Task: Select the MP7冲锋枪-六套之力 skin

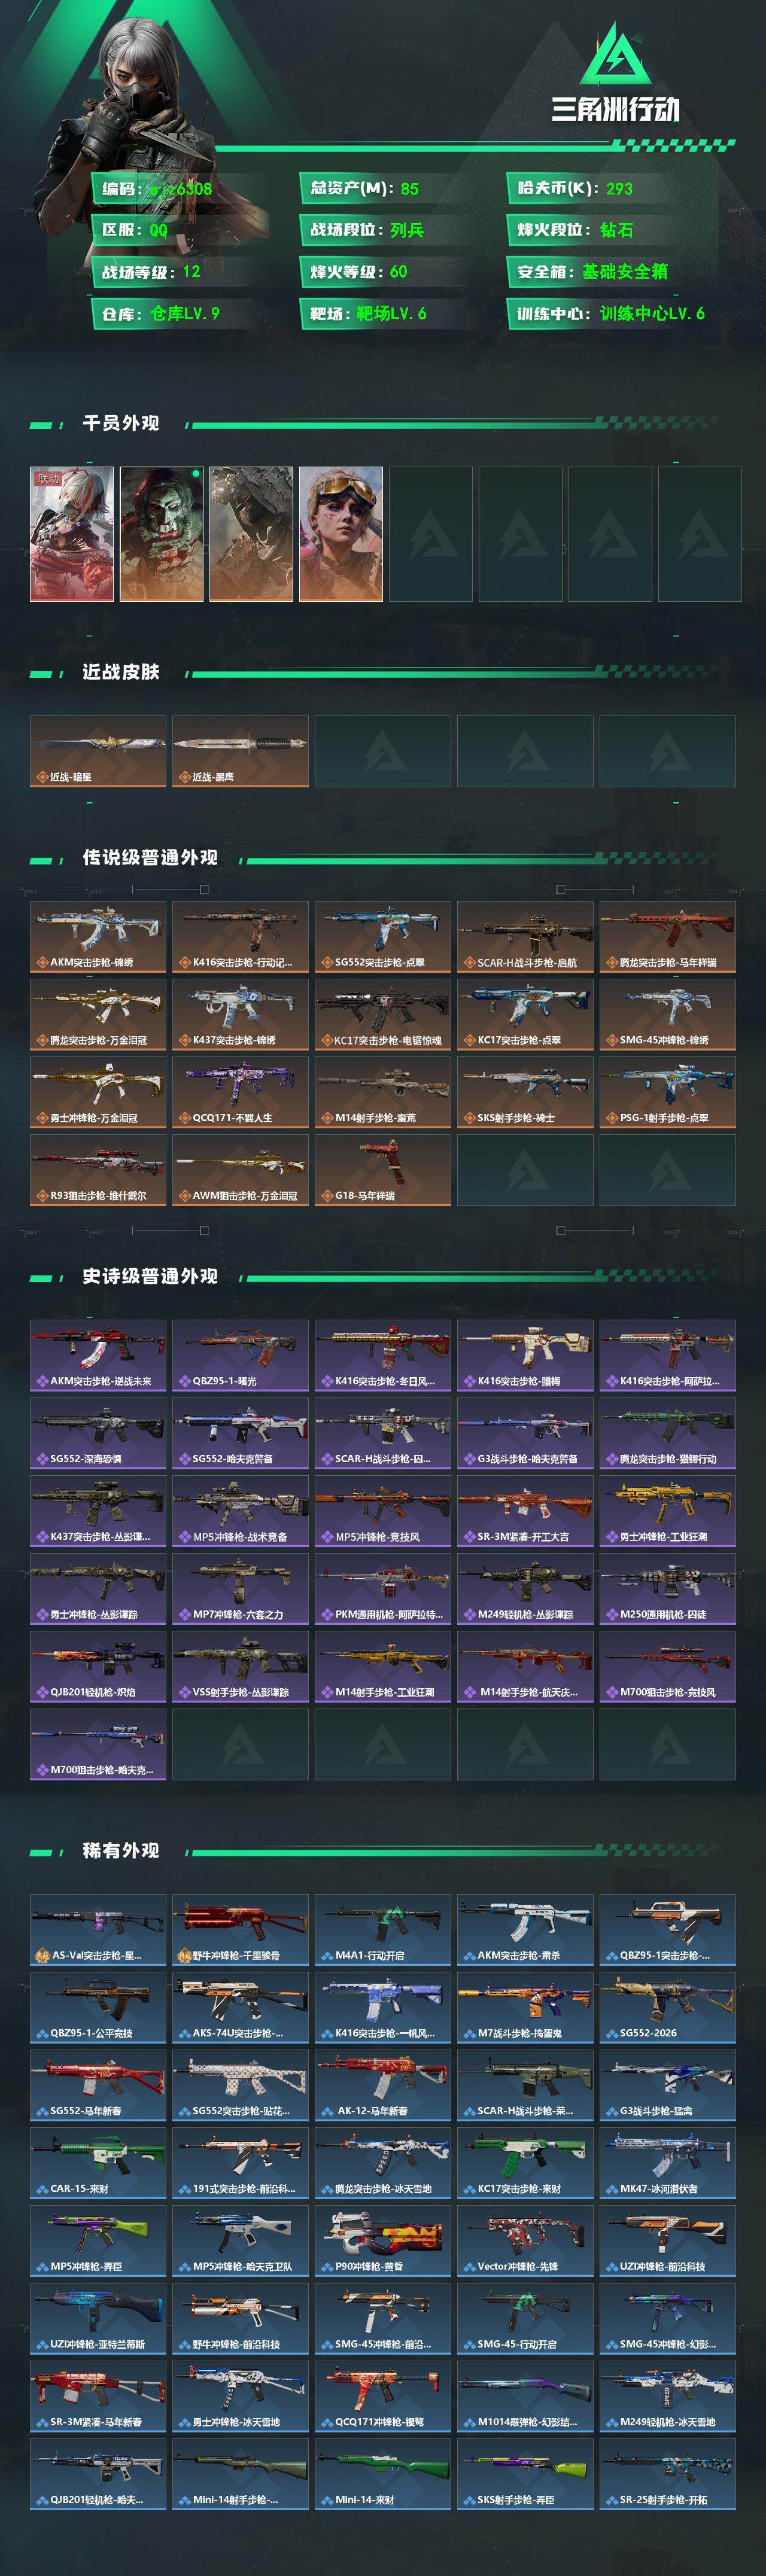Action: pyautogui.click(x=240, y=1589)
